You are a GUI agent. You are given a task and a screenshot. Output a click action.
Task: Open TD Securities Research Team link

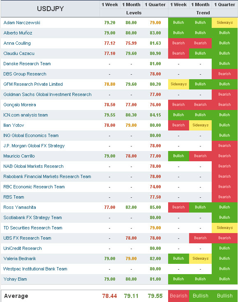pyautogui.click(x=33, y=228)
